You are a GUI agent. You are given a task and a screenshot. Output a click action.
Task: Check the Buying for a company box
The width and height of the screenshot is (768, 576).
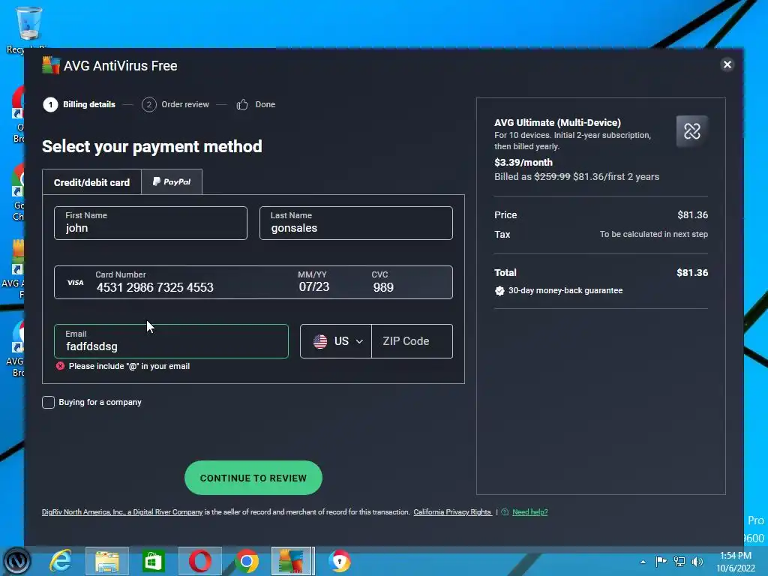pyautogui.click(x=48, y=402)
